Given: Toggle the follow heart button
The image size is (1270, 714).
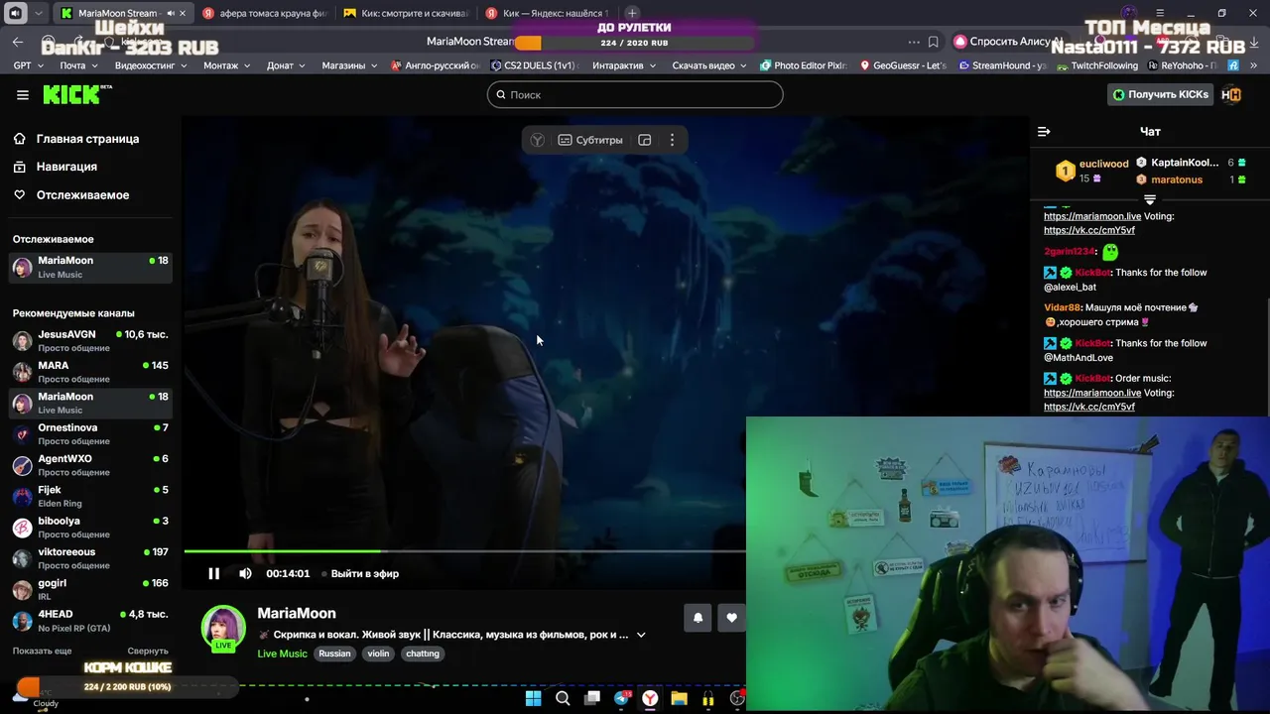Looking at the screenshot, I should coord(731,617).
